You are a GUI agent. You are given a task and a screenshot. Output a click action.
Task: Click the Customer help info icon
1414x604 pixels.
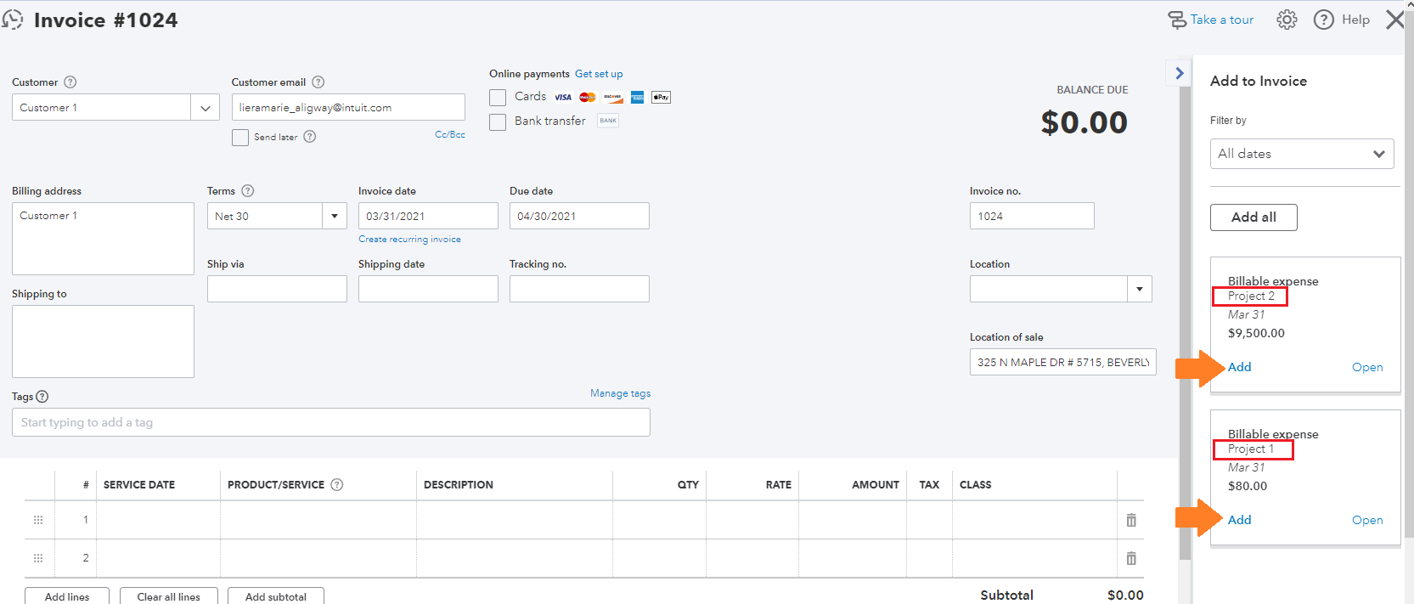pos(70,82)
